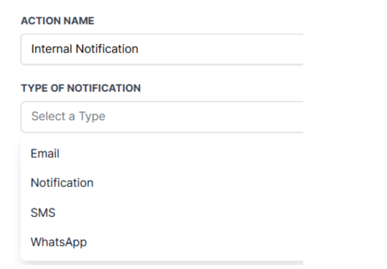This screenshot has width=387, height=269.
Task: Focus the field containing "Internal Notification"
Action: point(161,49)
